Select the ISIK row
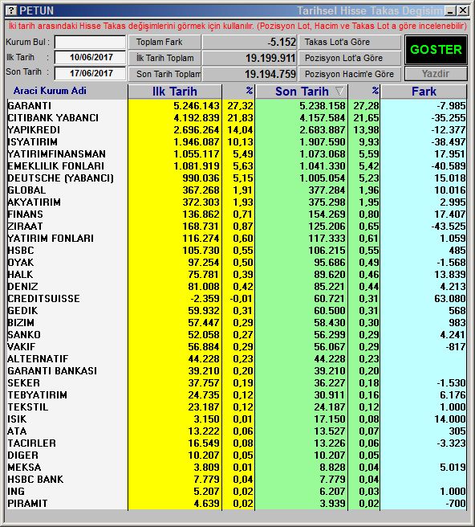Image resolution: width=475 pixels, height=527 pixels. 237,419
